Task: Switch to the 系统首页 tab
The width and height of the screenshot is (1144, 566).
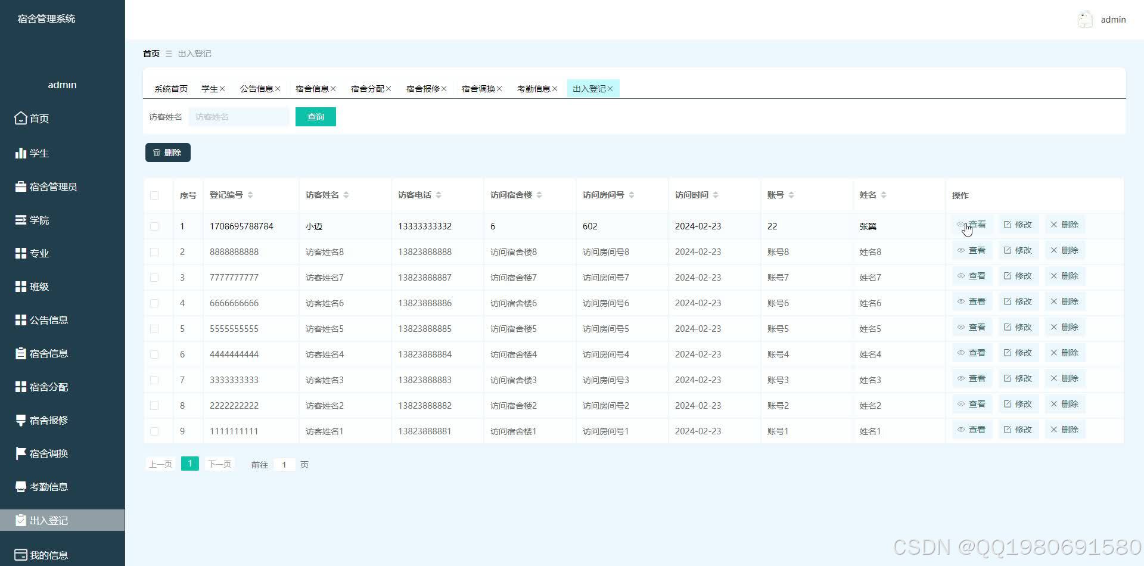Action: (171, 89)
